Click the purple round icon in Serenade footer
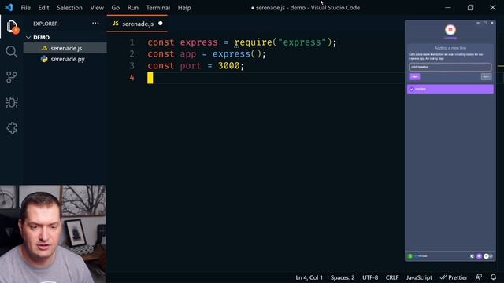 [x=479, y=256]
